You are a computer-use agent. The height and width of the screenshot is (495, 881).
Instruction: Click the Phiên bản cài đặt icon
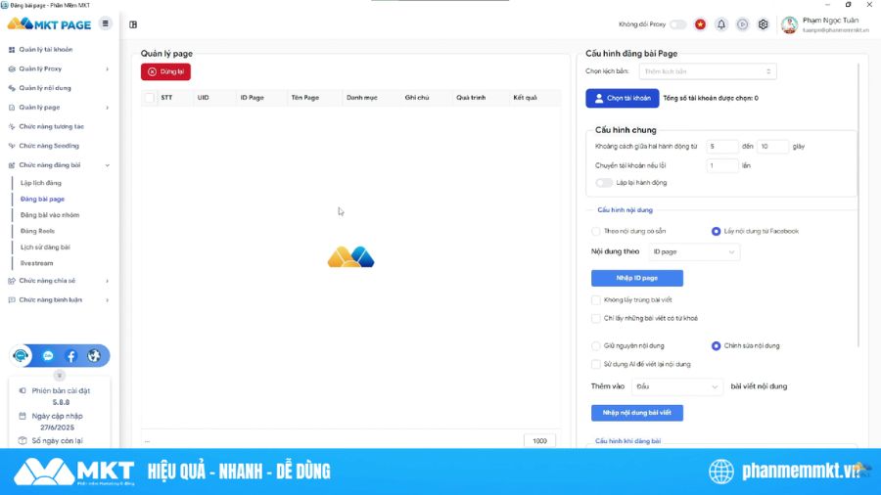click(23, 390)
